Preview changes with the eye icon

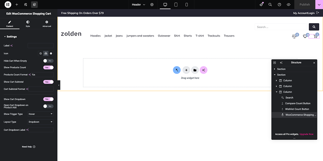pyautogui.click(x=289, y=5)
